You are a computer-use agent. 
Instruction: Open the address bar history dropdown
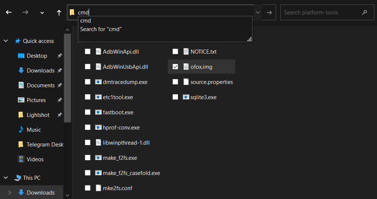[258, 13]
